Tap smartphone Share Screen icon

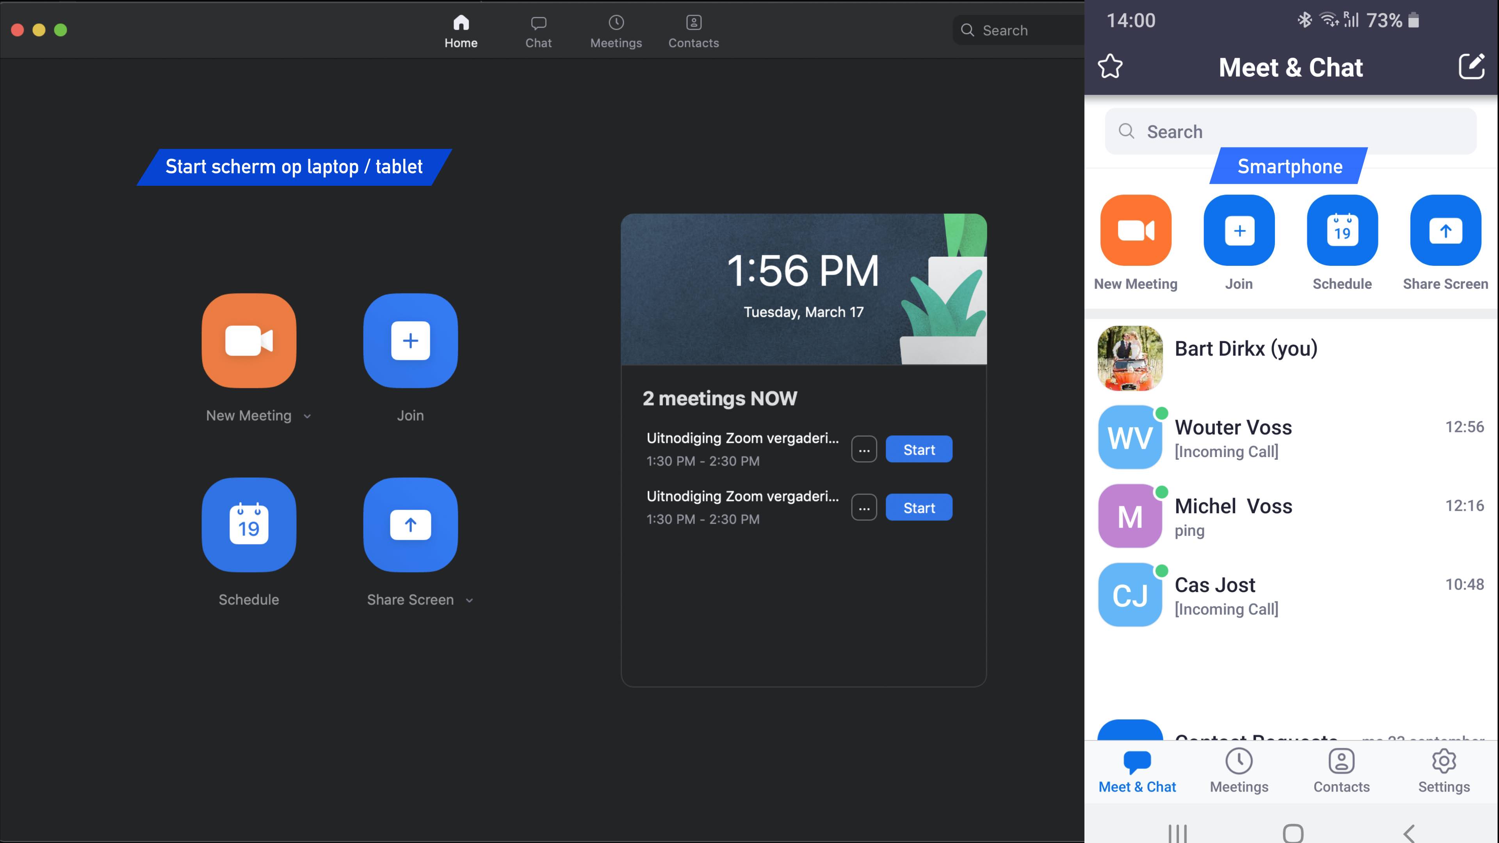(1445, 230)
